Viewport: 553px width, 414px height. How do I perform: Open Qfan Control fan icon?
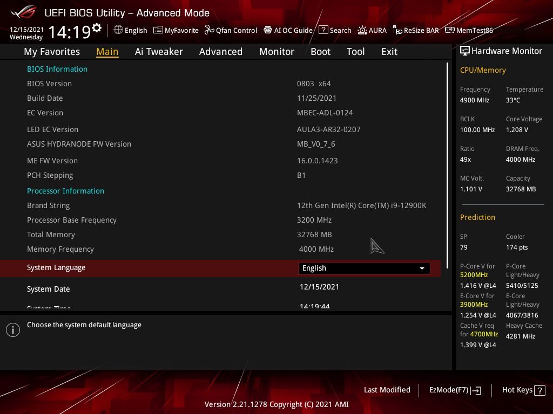[209, 30]
